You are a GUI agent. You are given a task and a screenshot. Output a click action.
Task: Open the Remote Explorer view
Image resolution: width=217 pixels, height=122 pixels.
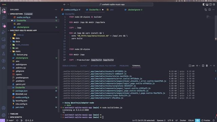click(4, 39)
